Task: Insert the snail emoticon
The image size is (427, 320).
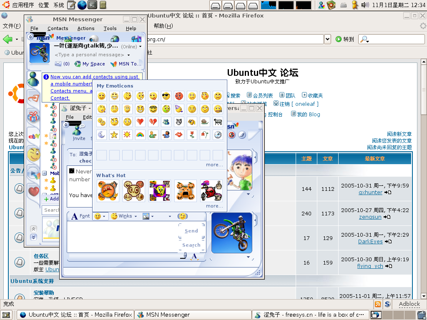Action: tap(205, 122)
